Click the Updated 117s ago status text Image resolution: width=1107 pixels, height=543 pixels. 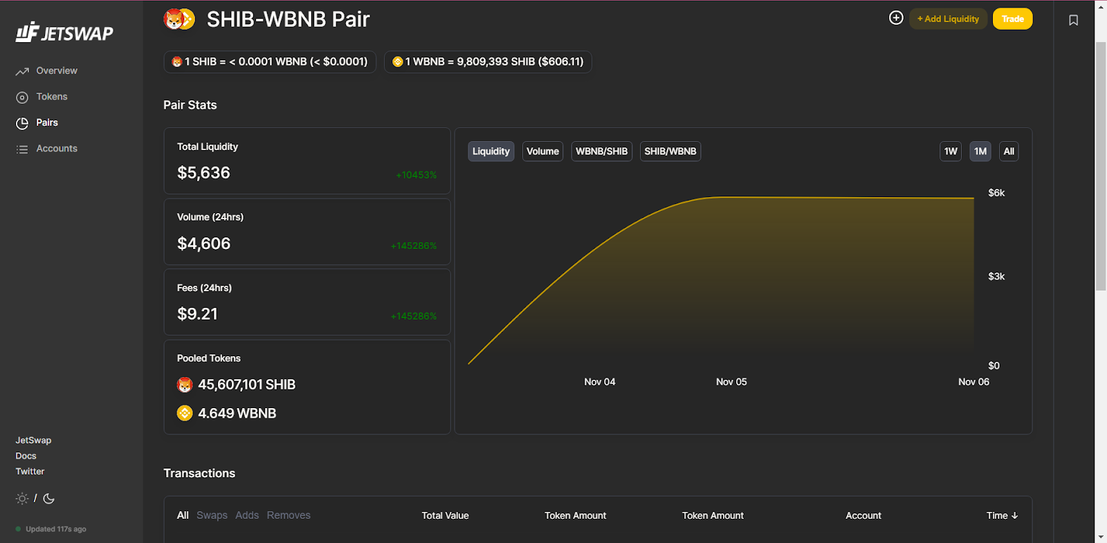56,529
